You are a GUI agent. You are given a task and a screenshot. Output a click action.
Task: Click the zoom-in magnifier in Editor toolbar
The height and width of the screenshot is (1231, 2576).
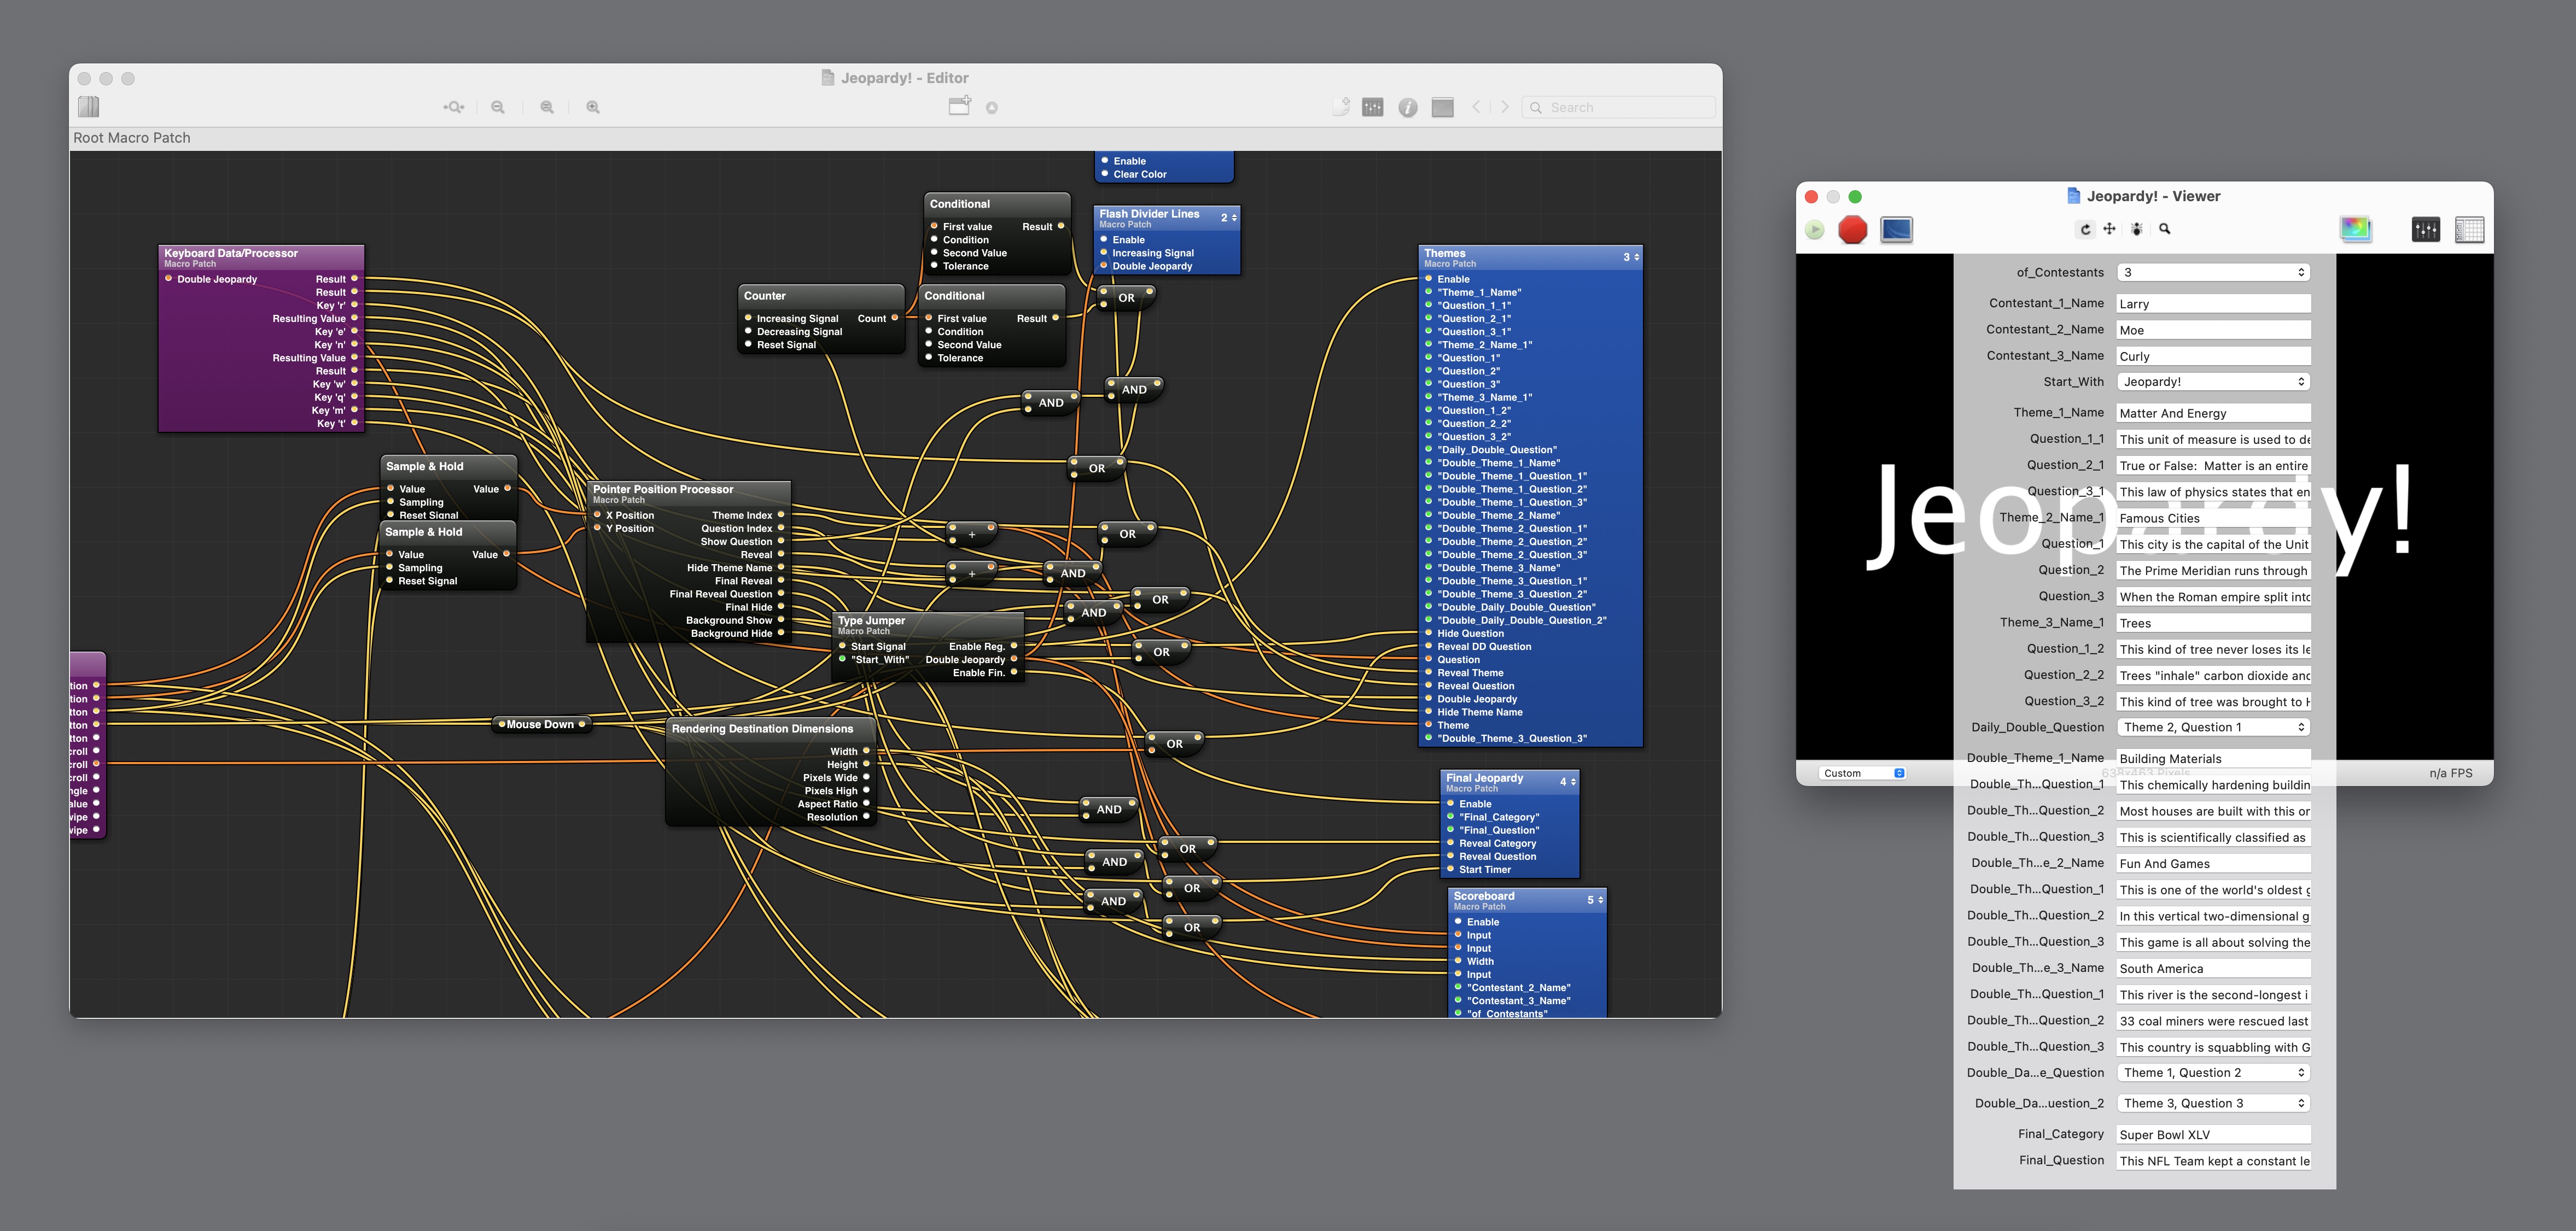tap(593, 107)
